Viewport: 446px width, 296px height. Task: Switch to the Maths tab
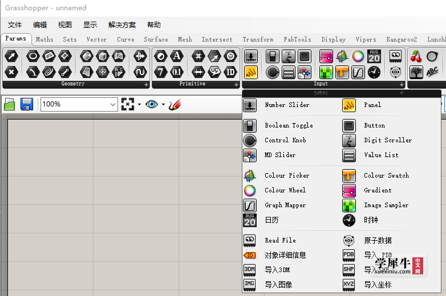pyautogui.click(x=44, y=39)
